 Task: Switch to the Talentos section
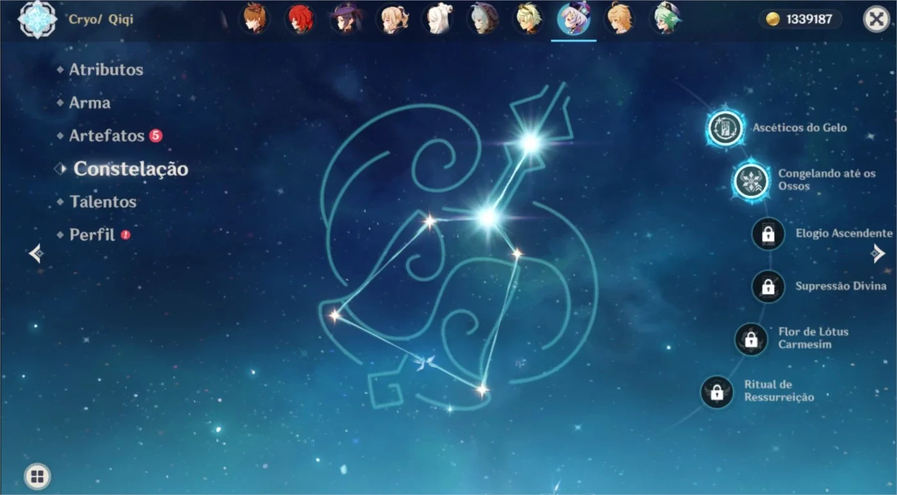103,202
